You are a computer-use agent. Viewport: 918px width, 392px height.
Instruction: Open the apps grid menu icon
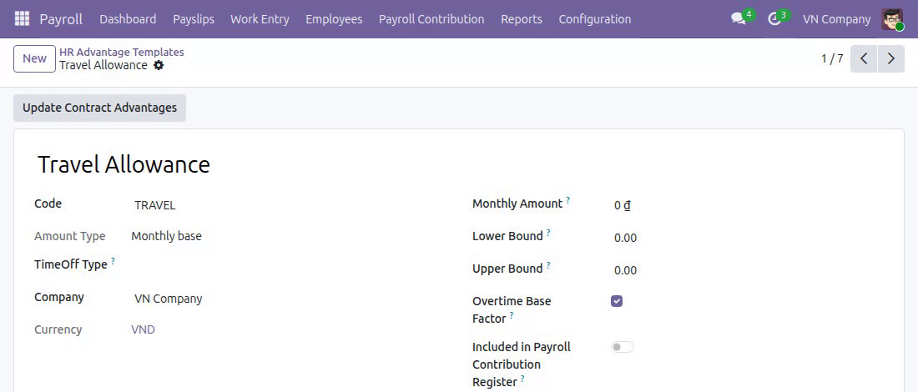tap(22, 18)
